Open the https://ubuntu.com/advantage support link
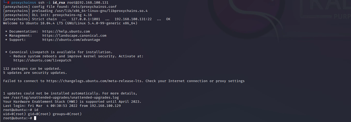 coord(71,40)
